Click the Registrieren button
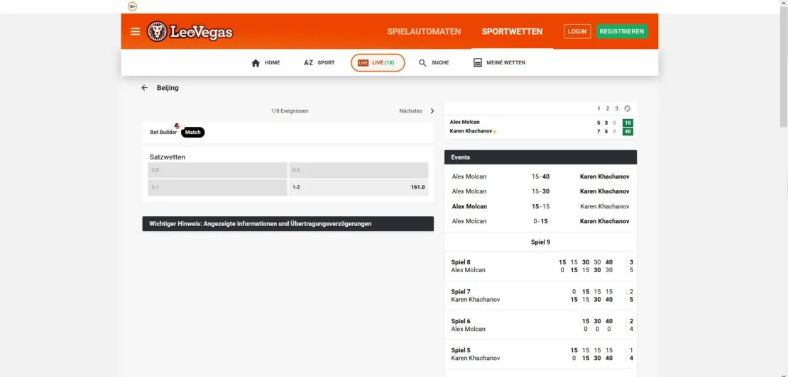Viewport: 788px width, 377px height. click(622, 31)
